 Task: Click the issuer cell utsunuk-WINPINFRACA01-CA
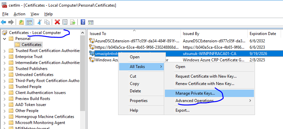pos(209,54)
